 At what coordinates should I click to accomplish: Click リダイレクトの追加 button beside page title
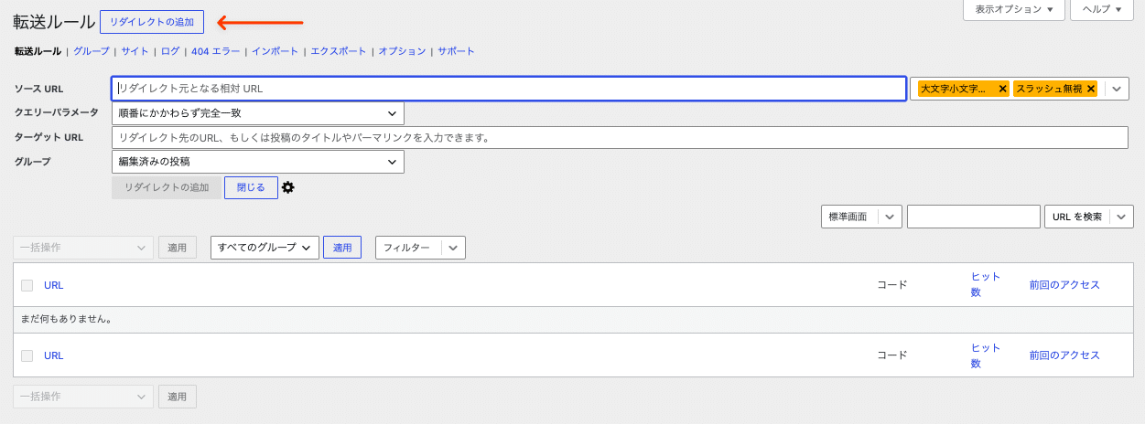coord(152,21)
